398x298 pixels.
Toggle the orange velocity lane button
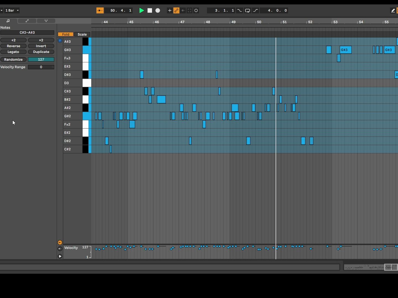tap(60, 243)
